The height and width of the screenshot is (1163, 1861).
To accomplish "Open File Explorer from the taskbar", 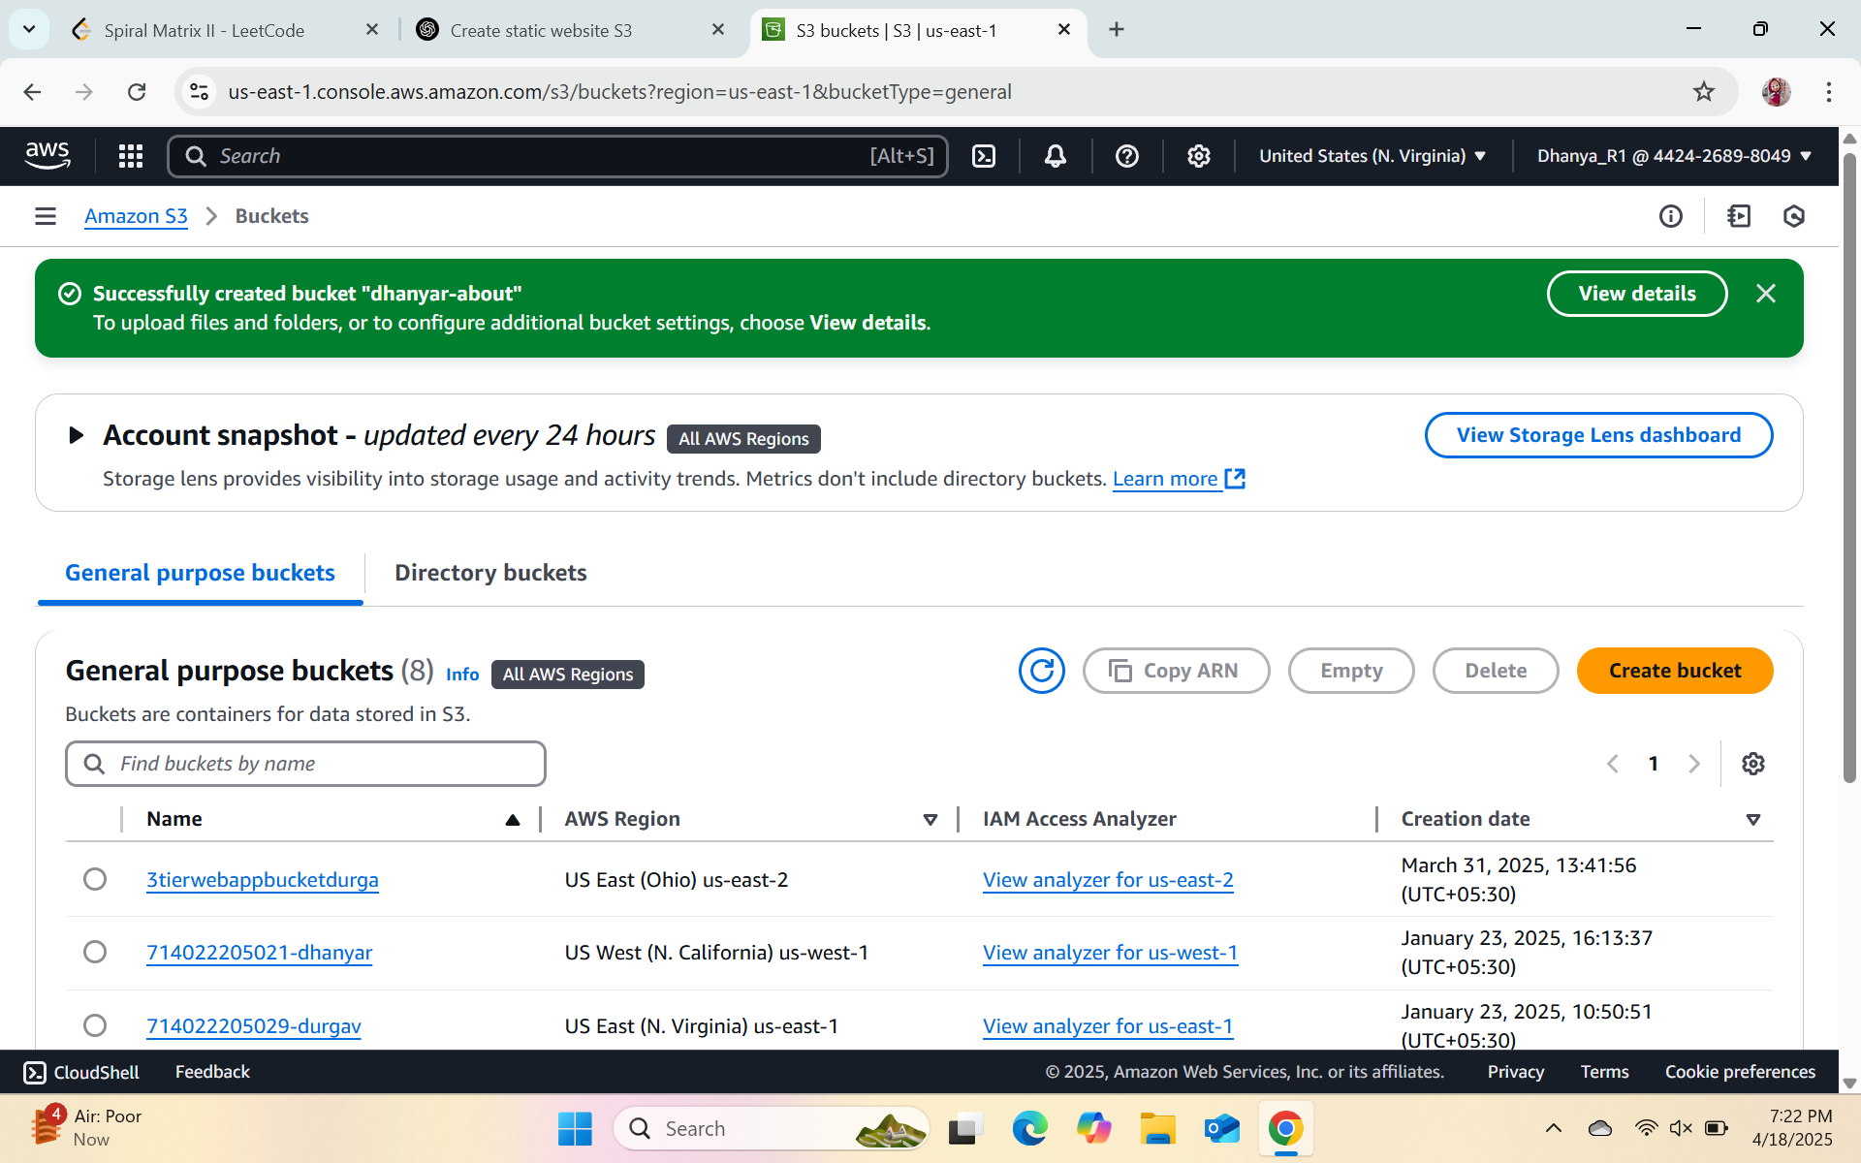I will [1157, 1128].
